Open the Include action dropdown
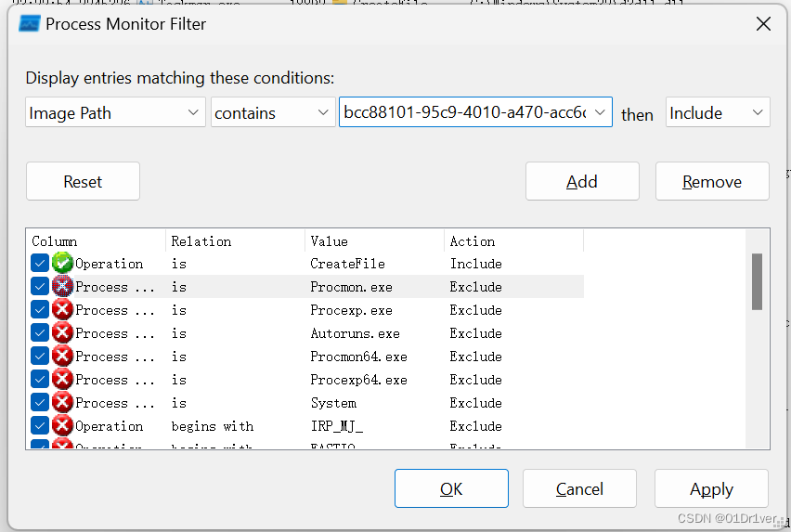The width and height of the screenshot is (791, 532). (x=717, y=113)
